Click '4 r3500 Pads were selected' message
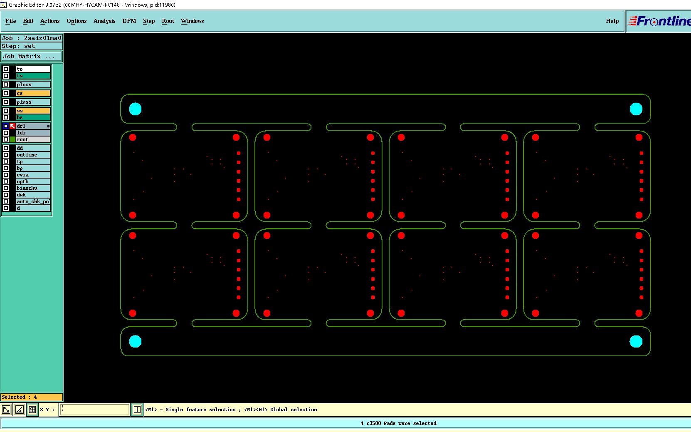 coord(398,423)
